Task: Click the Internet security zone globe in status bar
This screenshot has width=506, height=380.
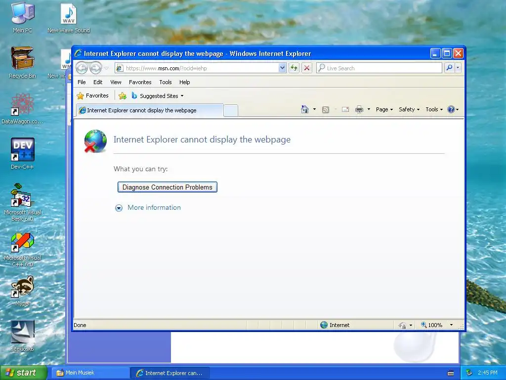Action: 324,325
